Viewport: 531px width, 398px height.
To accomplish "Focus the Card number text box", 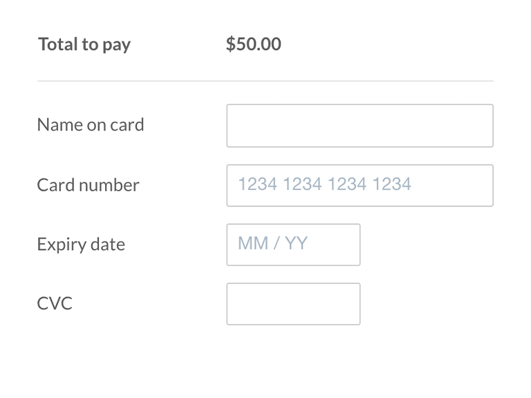I will pos(360,185).
